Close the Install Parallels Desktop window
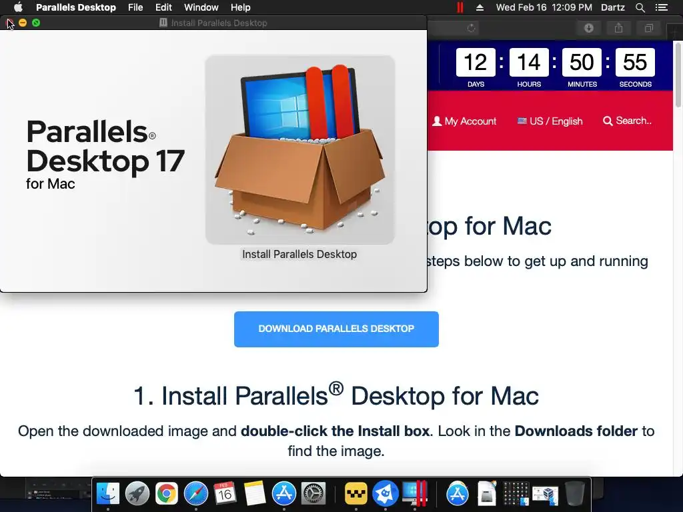This screenshot has width=683, height=512. coord(9,23)
